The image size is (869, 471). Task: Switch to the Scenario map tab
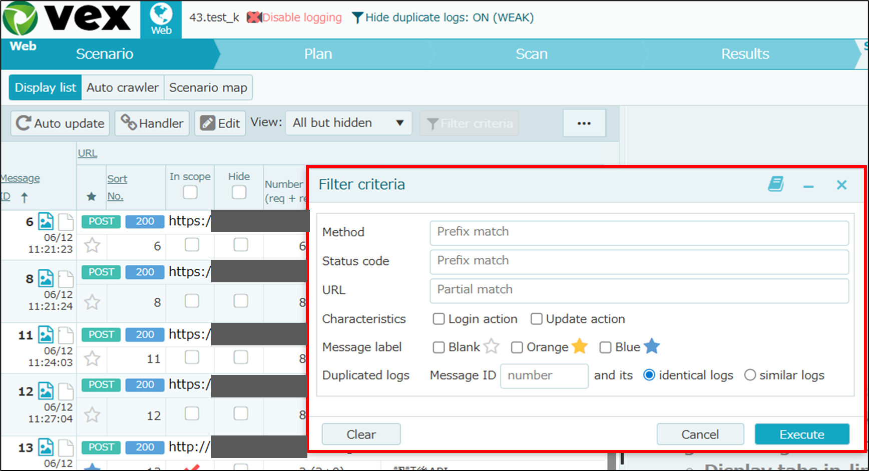coord(208,88)
